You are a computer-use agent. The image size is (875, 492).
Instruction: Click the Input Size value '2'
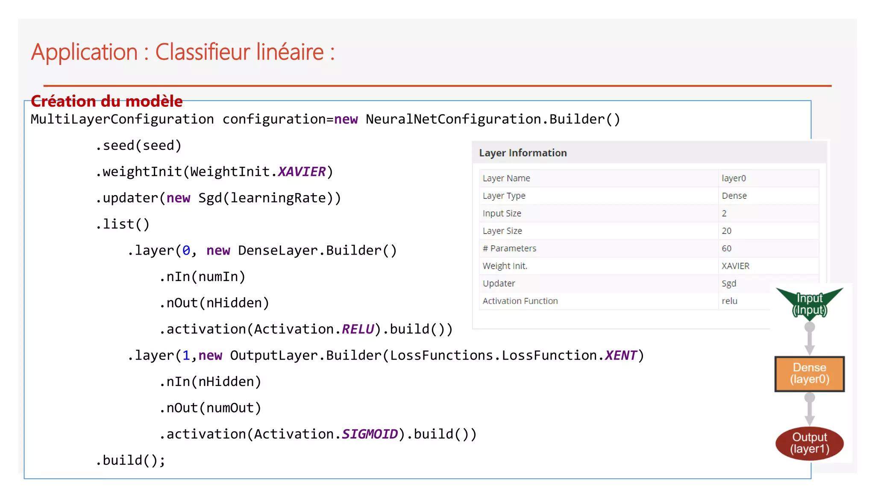tap(724, 213)
